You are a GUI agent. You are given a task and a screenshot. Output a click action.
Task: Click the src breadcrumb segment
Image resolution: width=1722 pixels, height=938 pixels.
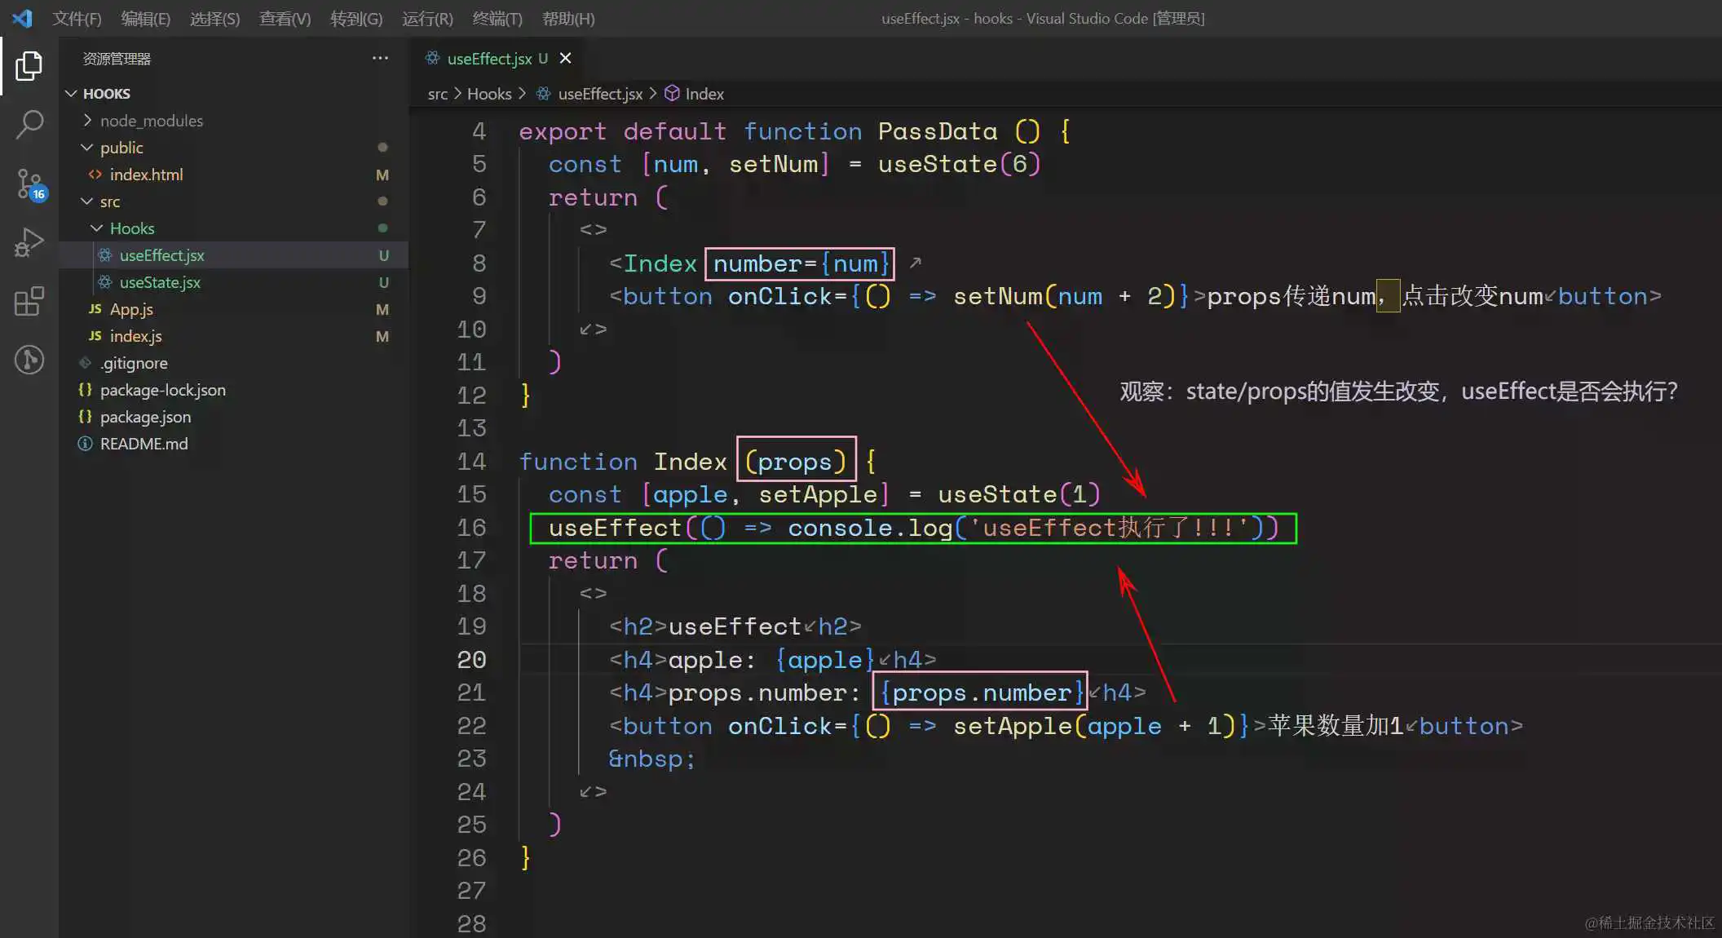(x=438, y=94)
